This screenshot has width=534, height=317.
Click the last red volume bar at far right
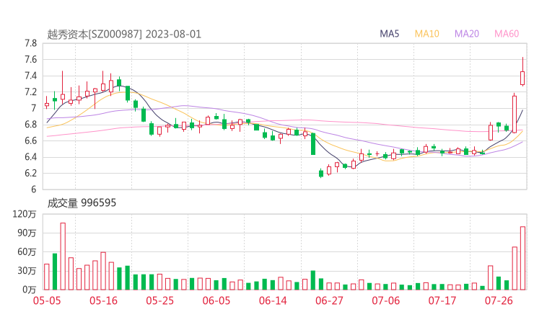pos(522,258)
